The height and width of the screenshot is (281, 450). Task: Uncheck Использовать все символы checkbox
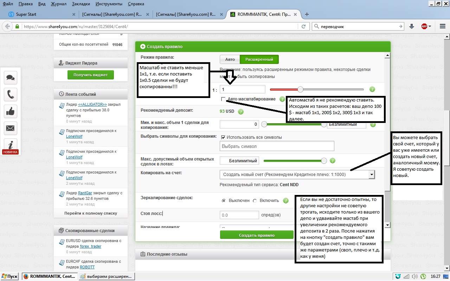pos(223,137)
